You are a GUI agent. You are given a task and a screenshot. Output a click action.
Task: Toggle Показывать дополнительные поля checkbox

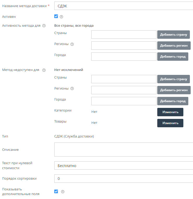click(x=56, y=191)
